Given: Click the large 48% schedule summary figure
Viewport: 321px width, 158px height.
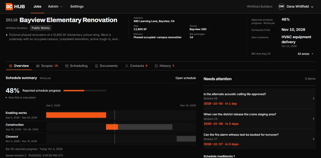Looking at the screenshot, I should pos(12,90).
